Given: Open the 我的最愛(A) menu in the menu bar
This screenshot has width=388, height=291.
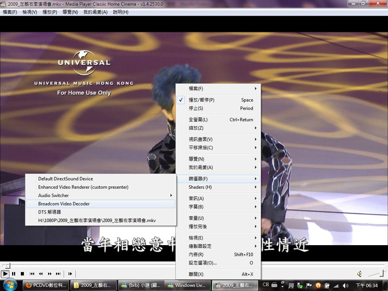Looking at the screenshot, I should coord(95,12).
